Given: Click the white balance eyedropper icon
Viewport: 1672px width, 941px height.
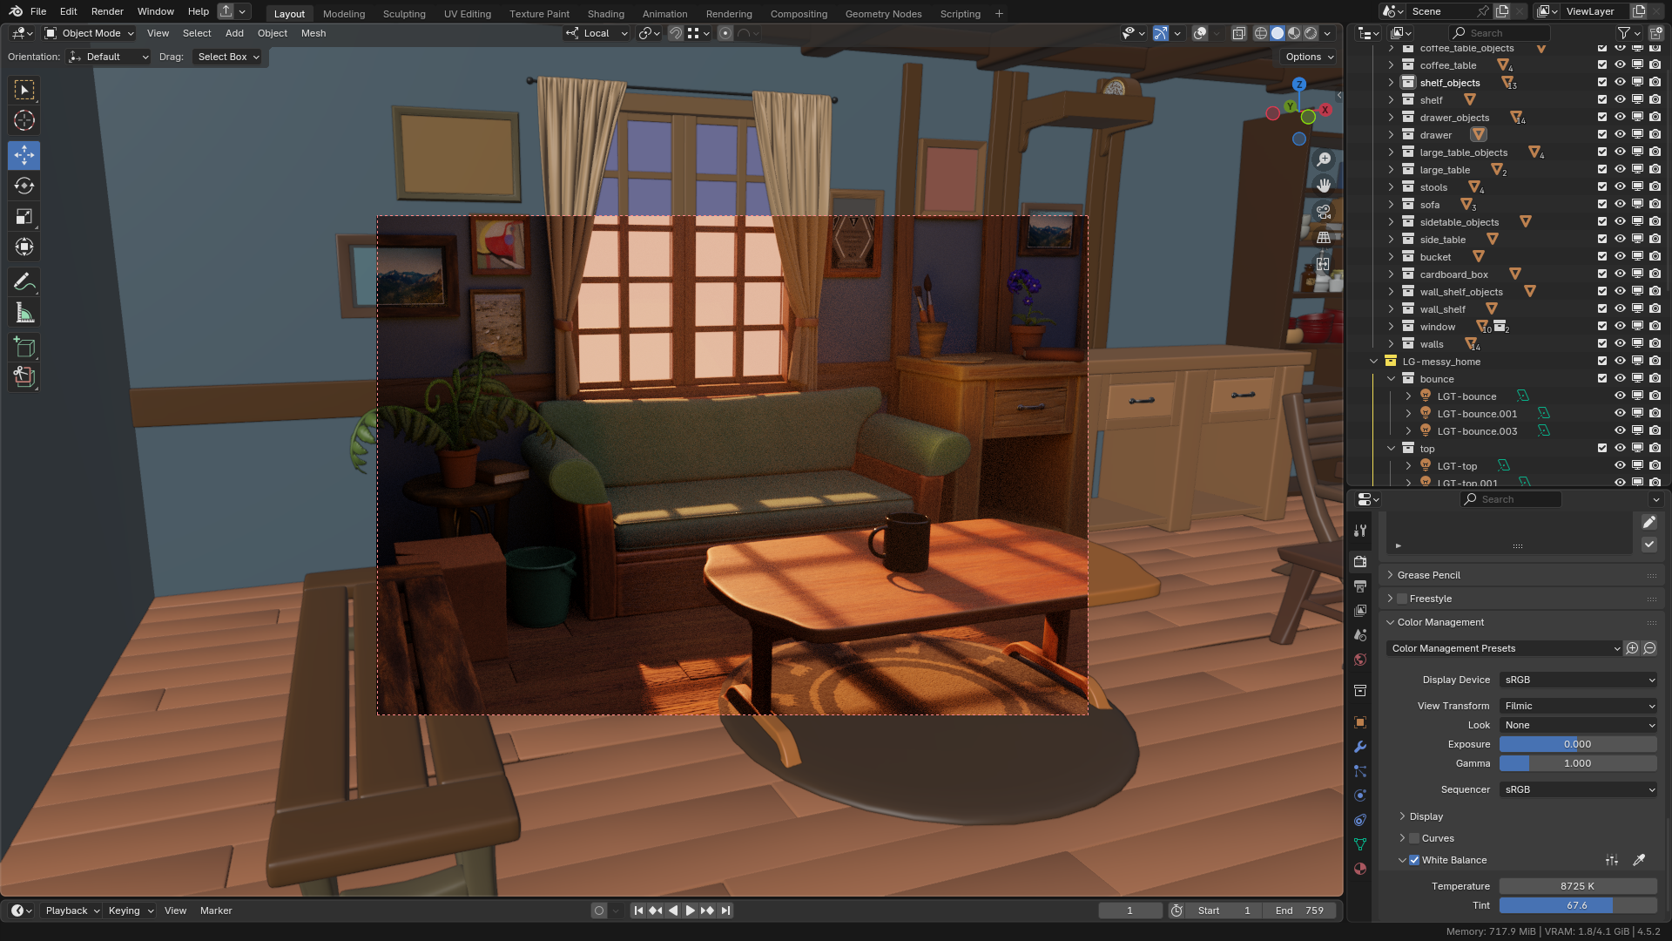Looking at the screenshot, I should tap(1638, 860).
